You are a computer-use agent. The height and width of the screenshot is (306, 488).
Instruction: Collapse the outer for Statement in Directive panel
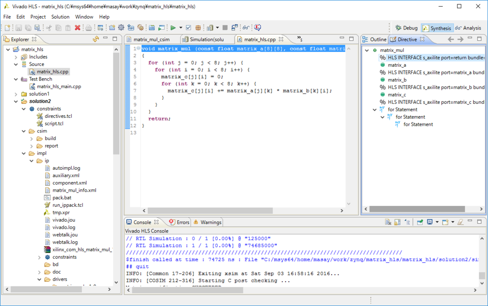pos(375,110)
